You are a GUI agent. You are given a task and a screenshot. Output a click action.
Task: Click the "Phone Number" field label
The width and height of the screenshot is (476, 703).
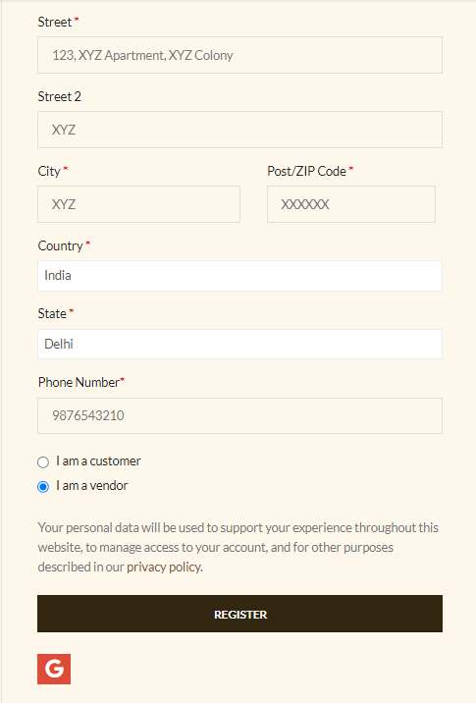tap(79, 382)
